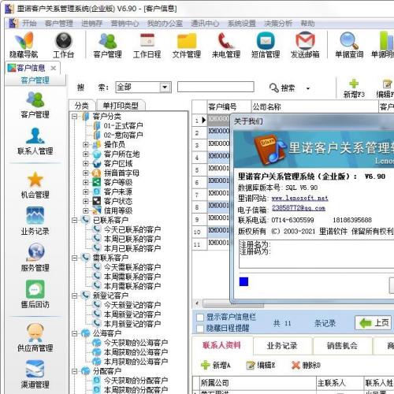
Task: Select 本月新登记的客户 tree item
Action: point(132,324)
